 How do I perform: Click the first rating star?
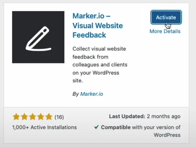point(16,117)
